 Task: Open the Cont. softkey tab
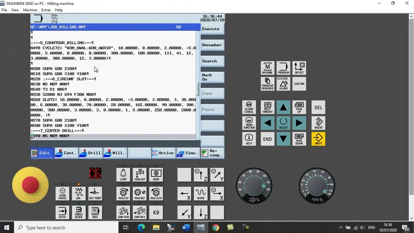(x=66, y=153)
